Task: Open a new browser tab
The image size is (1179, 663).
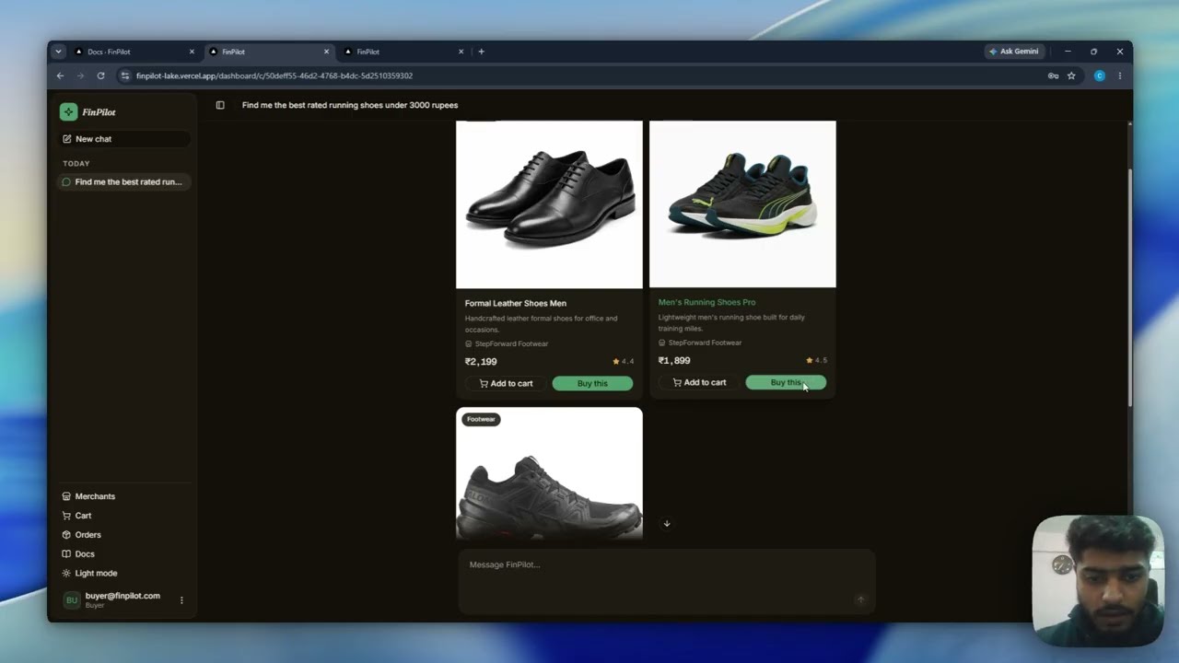Action: point(481,52)
